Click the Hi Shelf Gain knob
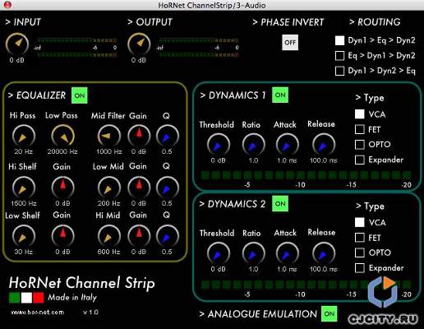This screenshot has height=329, width=424. point(62,188)
